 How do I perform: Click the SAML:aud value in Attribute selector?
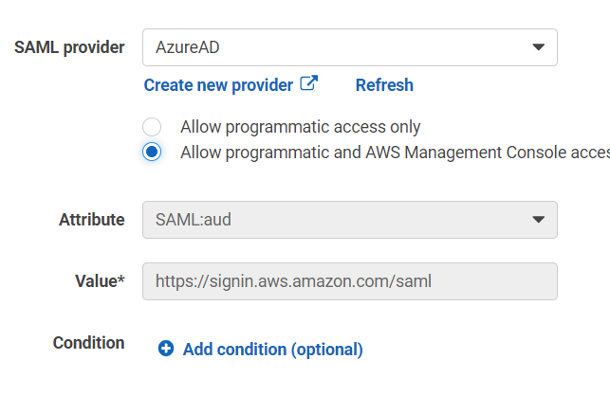[194, 220]
